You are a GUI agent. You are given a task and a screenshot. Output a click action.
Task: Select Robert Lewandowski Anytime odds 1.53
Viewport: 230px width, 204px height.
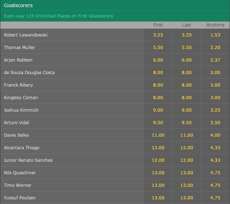pyautogui.click(x=215, y=35)
